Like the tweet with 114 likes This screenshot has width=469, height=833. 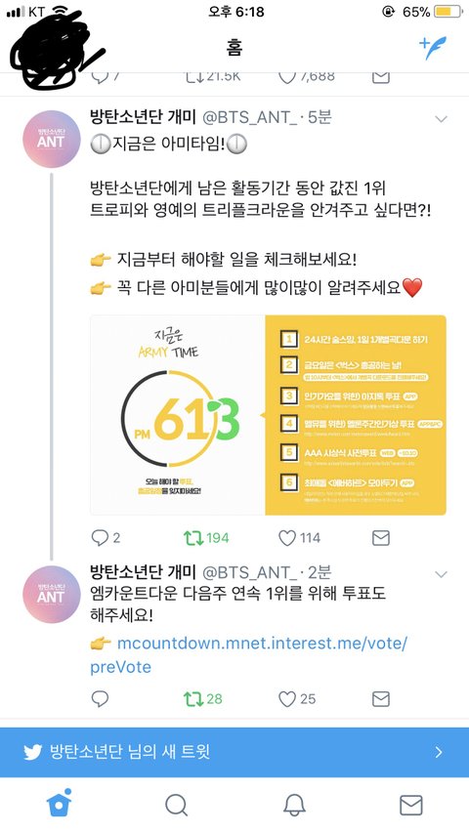click(x=287, y=538)
